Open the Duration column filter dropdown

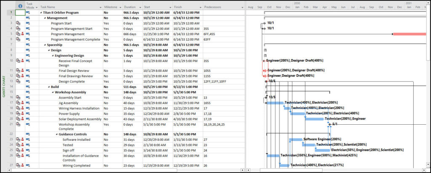click(x=140, y=7)
